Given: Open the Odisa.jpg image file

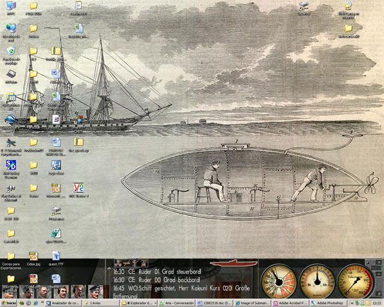Looking at the screenshot, I should click(x=34, y=256).
